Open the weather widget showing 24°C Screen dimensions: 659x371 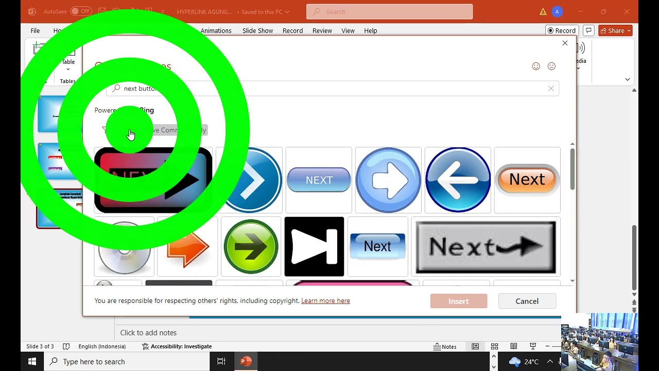[x=524, y=362]
